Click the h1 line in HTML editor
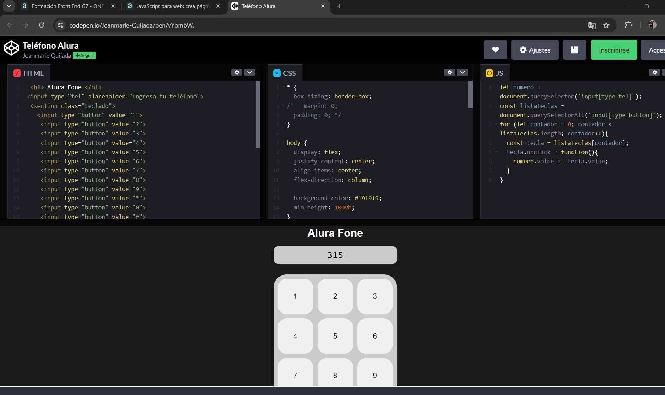 click(66, 87)
